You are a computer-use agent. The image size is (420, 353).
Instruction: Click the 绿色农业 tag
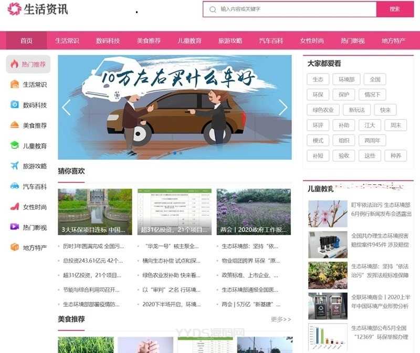coord(323,110)
